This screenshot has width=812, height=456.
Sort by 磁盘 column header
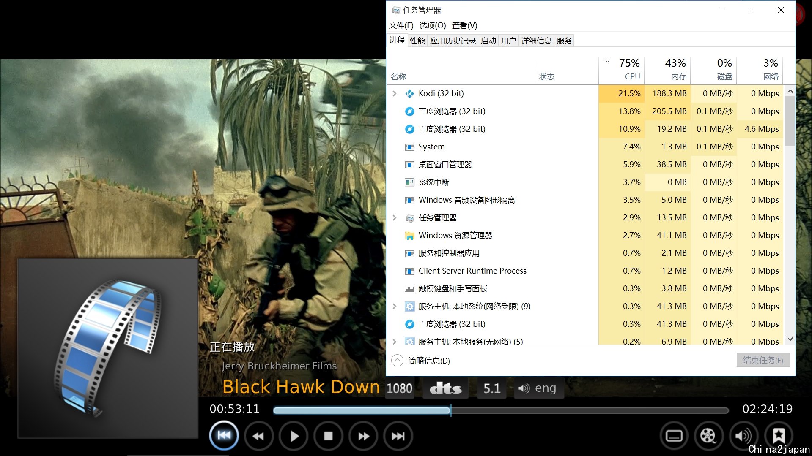point(714,70)
